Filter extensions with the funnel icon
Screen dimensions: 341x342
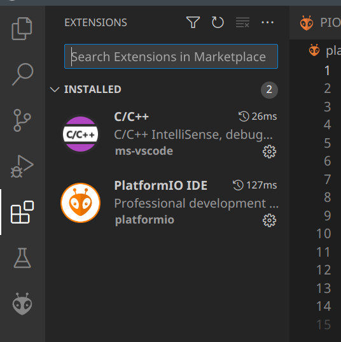(193, 22)
